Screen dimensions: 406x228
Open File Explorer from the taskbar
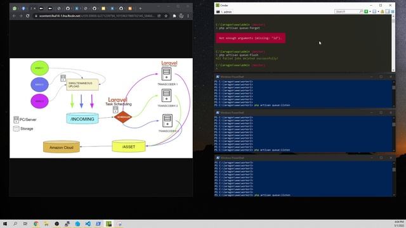click(x=46, y=224)
